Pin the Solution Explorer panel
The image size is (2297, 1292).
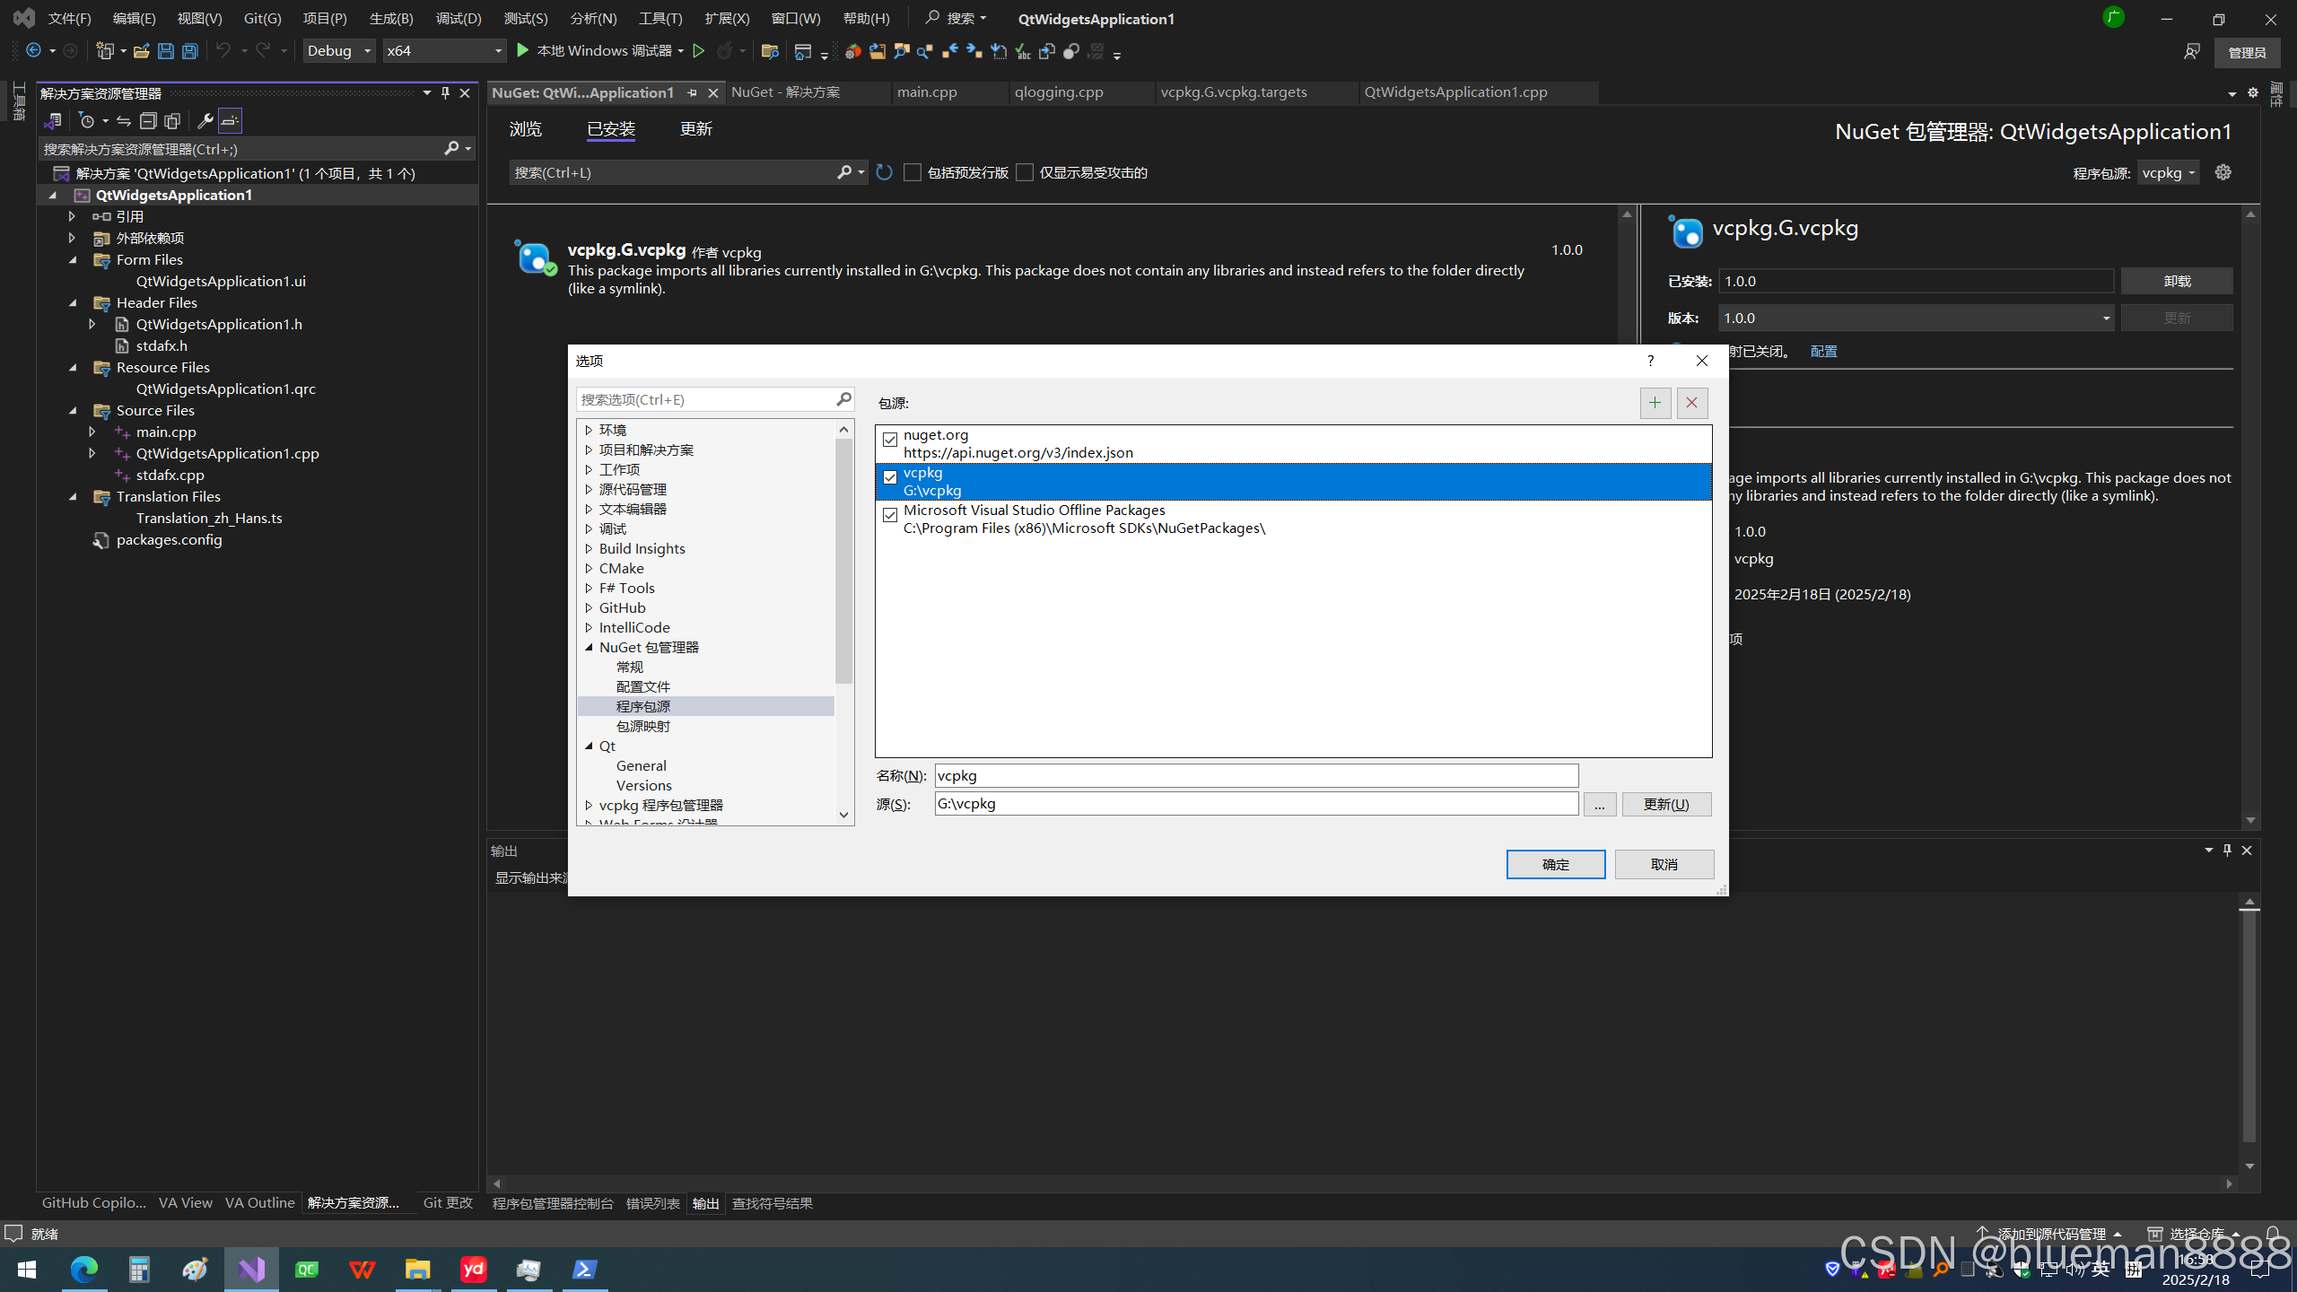tap(445, 93)
